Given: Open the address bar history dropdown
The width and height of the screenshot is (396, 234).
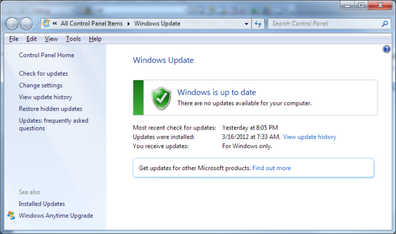Looking at the screenshot, I should (246, 24).
